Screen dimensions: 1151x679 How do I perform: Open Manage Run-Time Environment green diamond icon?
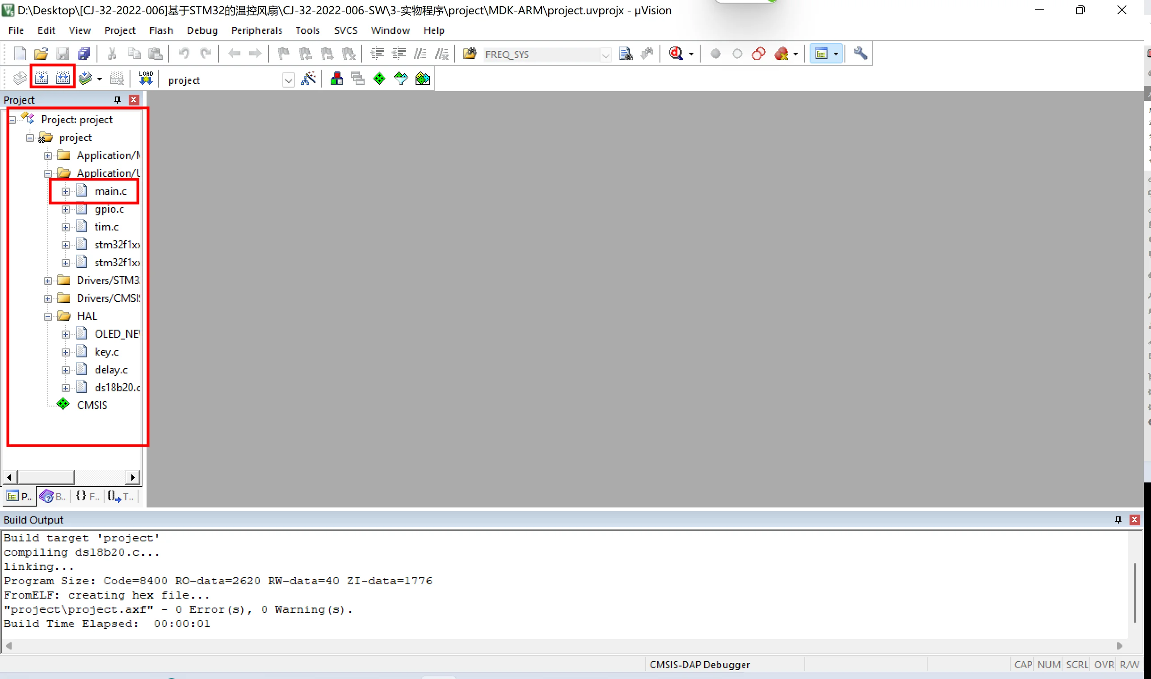(379, 79)
